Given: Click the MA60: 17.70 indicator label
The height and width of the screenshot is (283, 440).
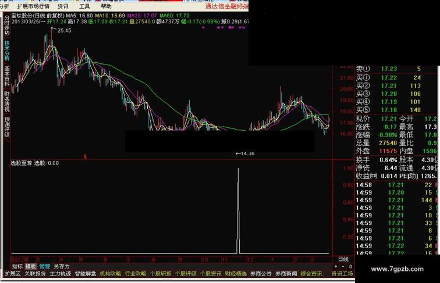Looking at the screenshot, I should 175,16.
